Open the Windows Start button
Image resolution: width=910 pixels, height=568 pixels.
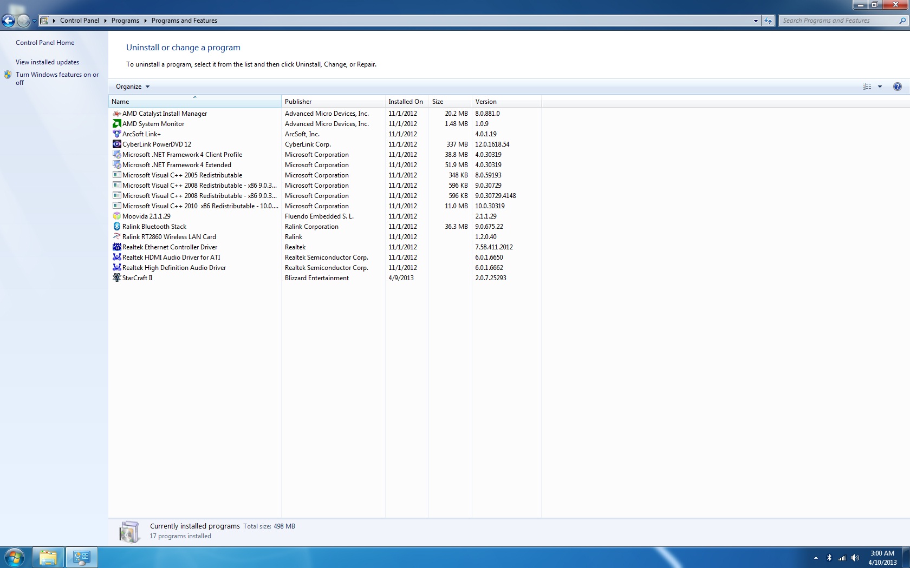[x=15, y=557]
